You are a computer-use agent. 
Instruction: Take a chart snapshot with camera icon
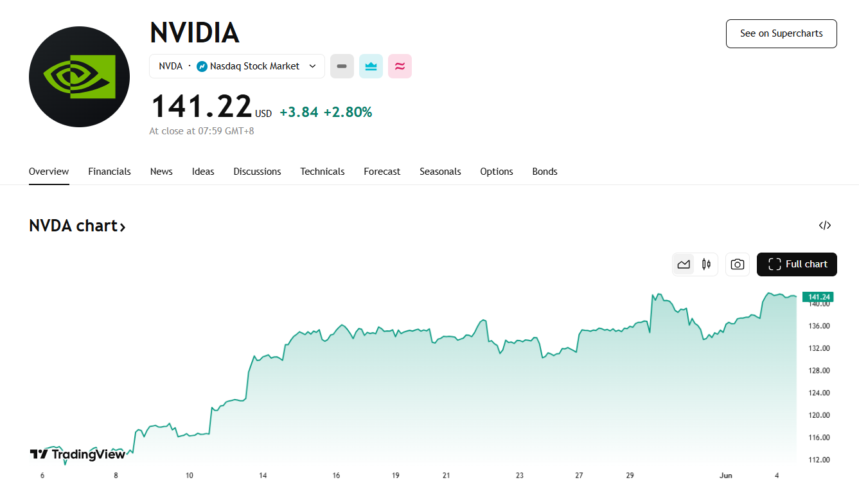738,264
